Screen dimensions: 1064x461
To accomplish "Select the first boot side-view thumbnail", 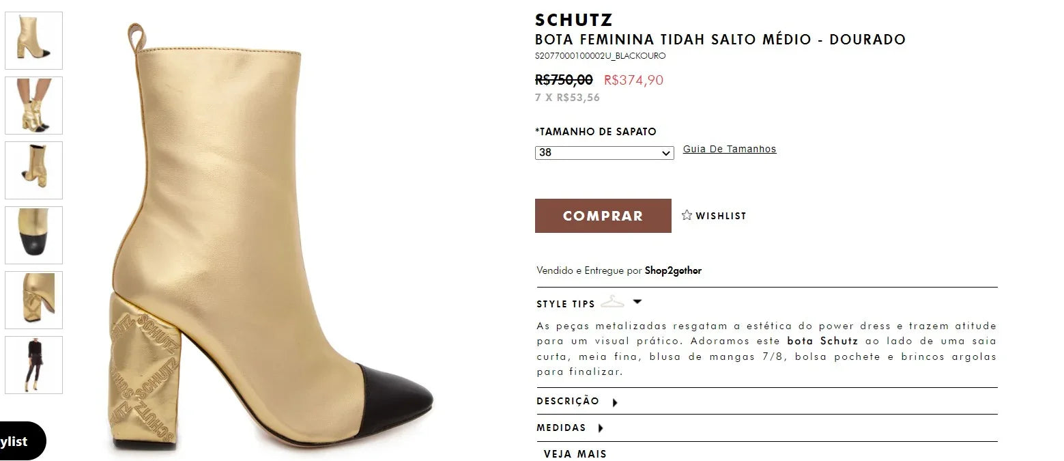I will [33, 40].
